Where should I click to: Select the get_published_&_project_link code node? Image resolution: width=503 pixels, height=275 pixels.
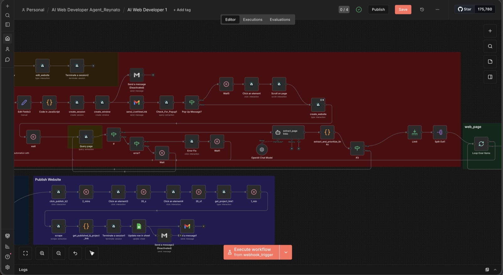click(86, 226)
